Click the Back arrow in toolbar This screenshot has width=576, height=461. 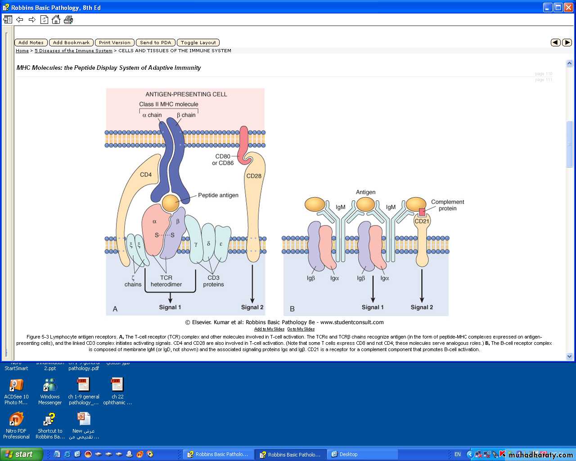[x=20, y=19]
